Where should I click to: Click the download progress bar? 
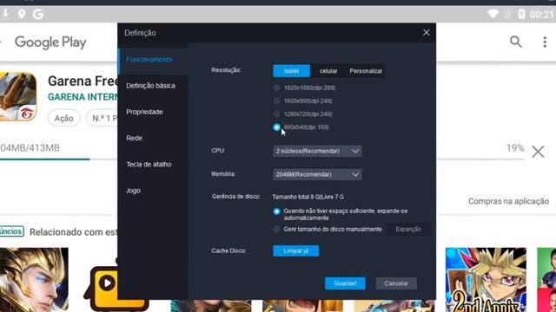58,159
